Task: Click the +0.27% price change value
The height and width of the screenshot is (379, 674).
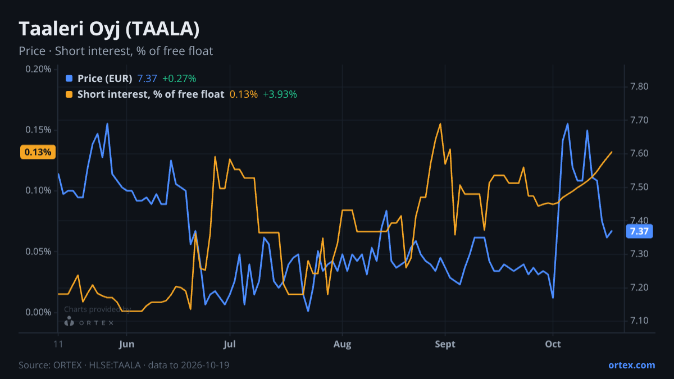Action: point(179,79)
